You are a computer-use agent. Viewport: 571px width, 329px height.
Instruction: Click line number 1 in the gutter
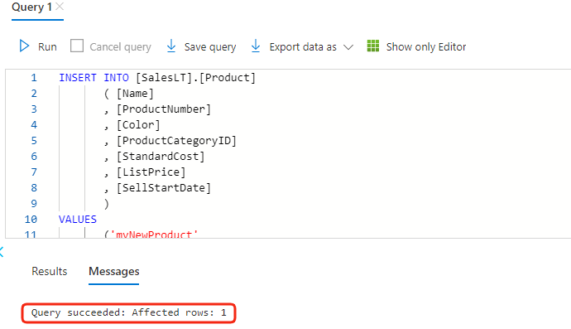[x=34, y=78]
